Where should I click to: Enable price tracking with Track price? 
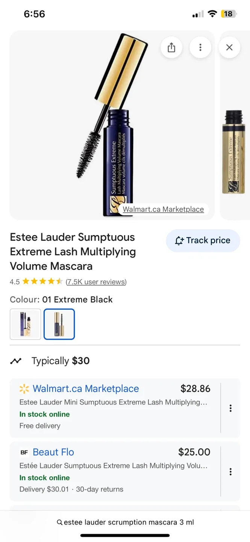(x=203, y=241)
